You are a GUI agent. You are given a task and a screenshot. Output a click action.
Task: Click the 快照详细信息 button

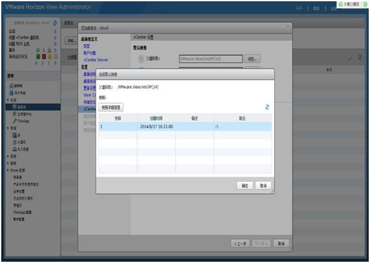[111, 107]
